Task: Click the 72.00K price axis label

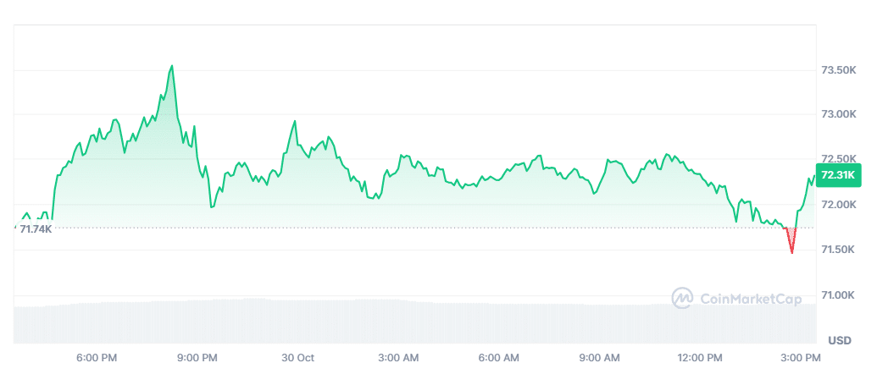Action: [x=839, y=205]
